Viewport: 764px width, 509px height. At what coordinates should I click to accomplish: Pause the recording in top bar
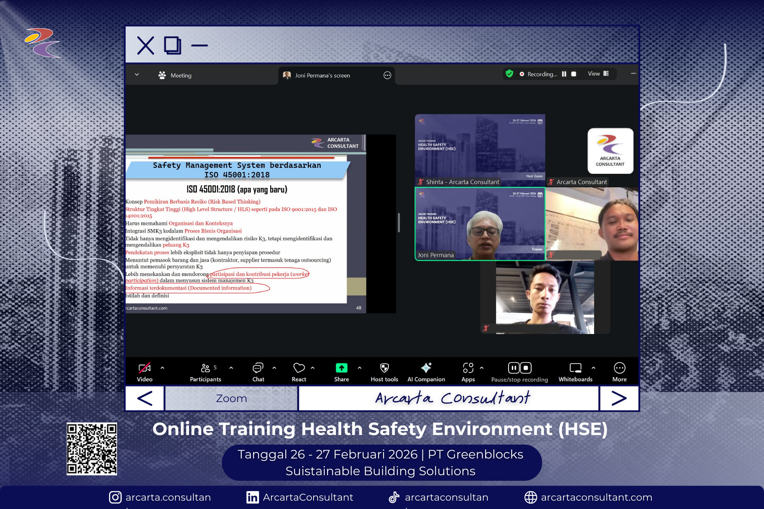(564, 74)
